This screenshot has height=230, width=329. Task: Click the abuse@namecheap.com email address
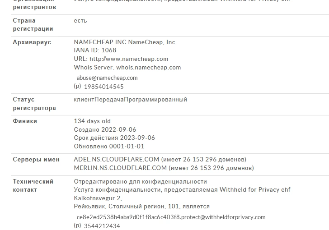click(x=107, y=78)
